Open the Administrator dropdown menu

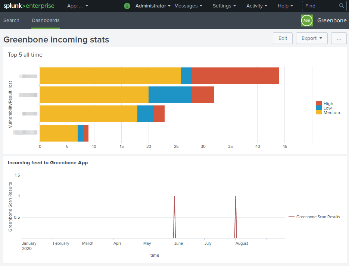tap(153, 6)
